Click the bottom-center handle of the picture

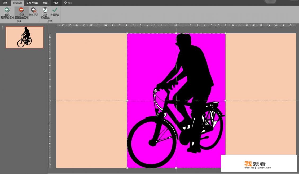point(176,168)
